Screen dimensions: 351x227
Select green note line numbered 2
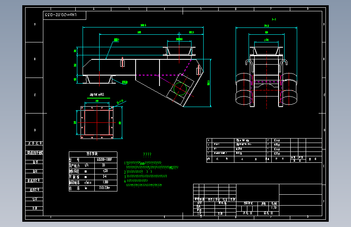click(x=138, y=172)
